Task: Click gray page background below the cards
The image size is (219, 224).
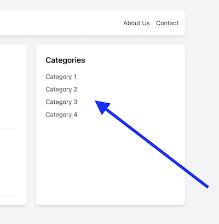Action: (109, 215)
